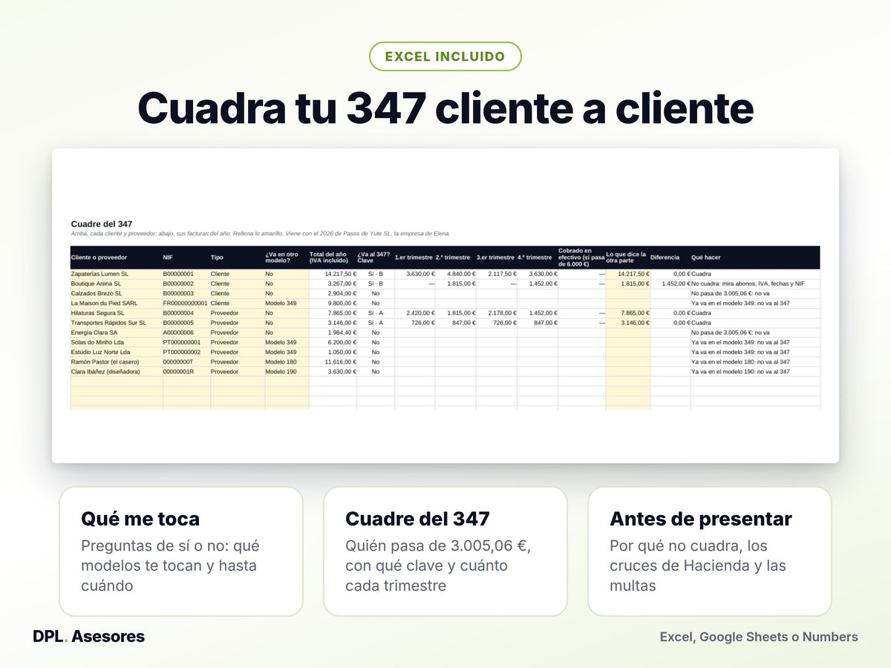Click the cell 'Estúdio Luz Norte Lda'
This screenshot has width=891, height=668.
click(117, 352)
